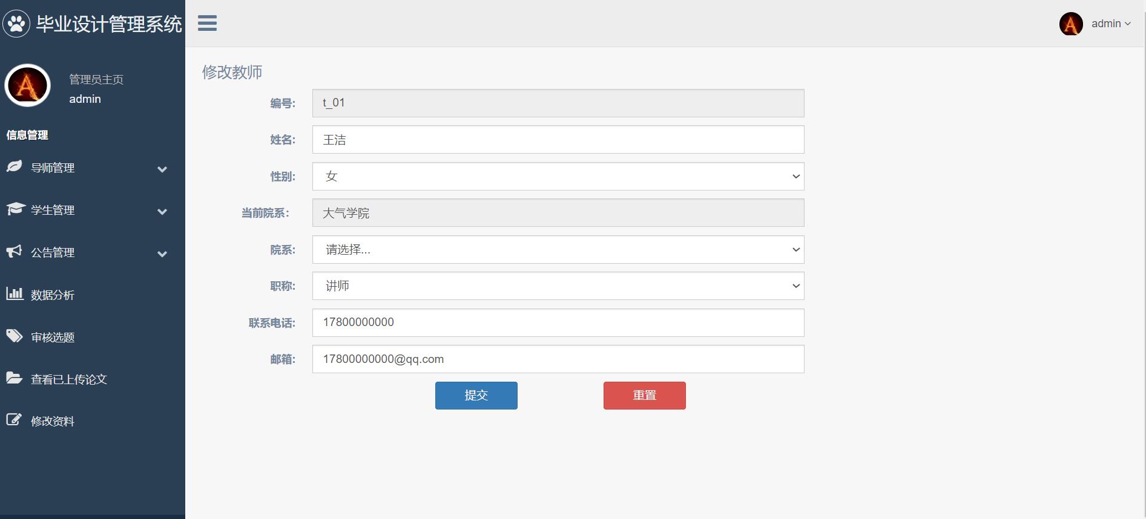The height and width of the screenshot is (519, 1146).
Task: Click the folder icon for 查看已上传论文
Action: [x=15, y=378]
